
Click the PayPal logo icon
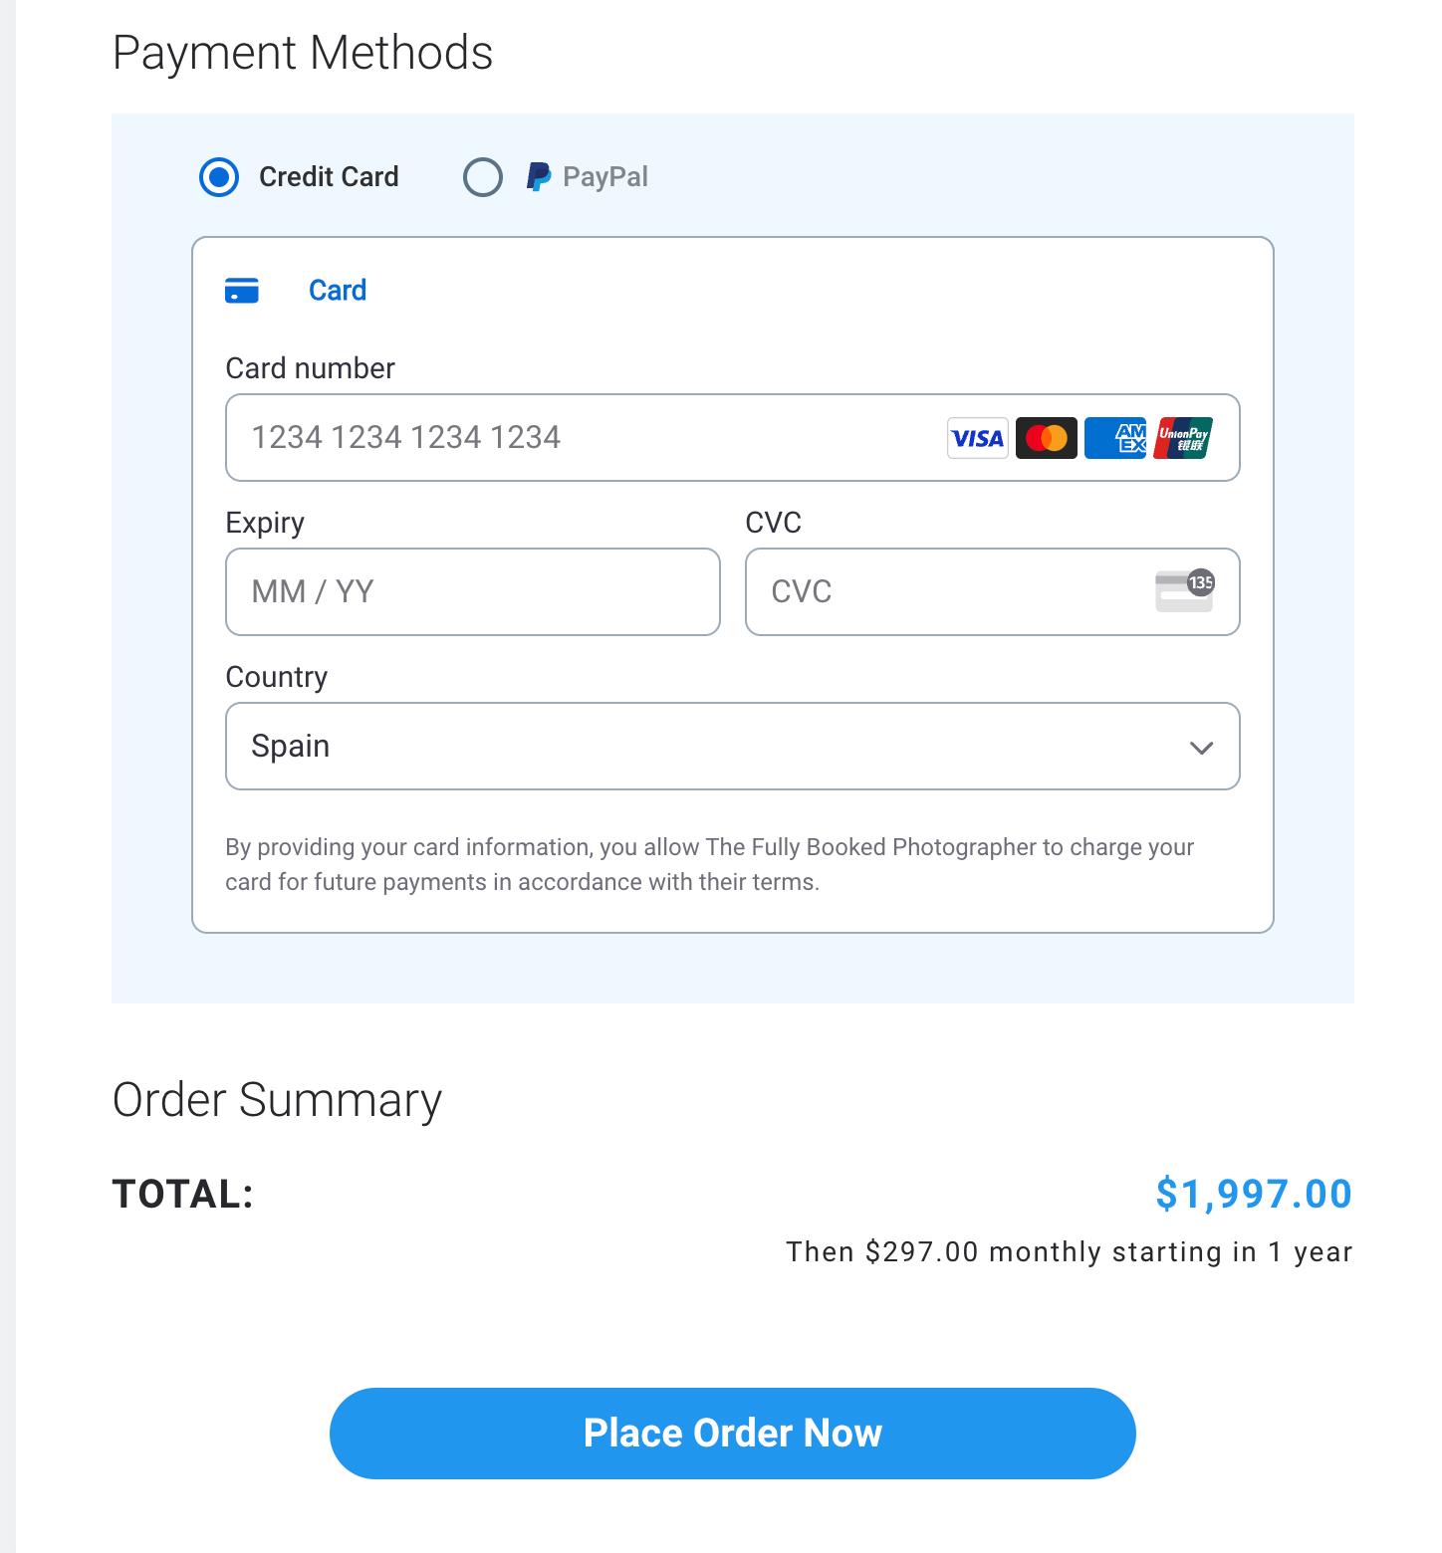539,176
